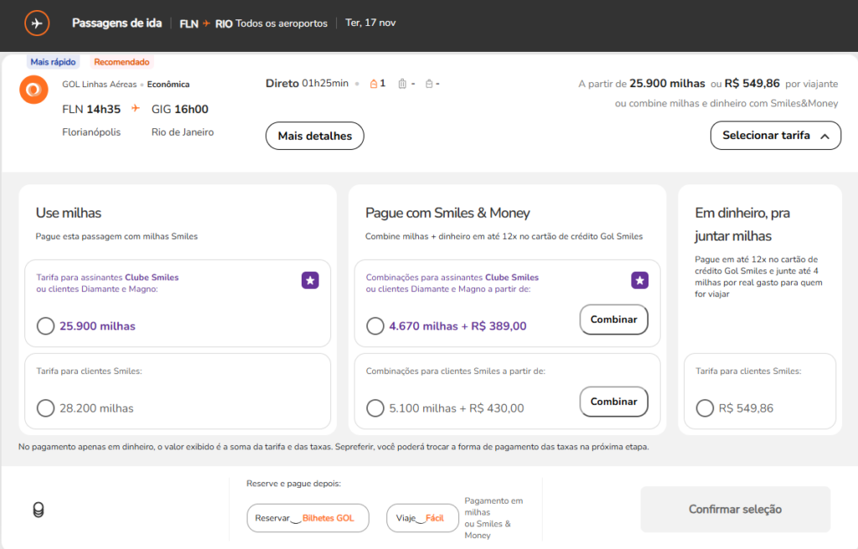Screen dimensions: 858x549
Task: Click Em dinheiro, pra juntar milhas heading
Action: [x=742, y=225]
